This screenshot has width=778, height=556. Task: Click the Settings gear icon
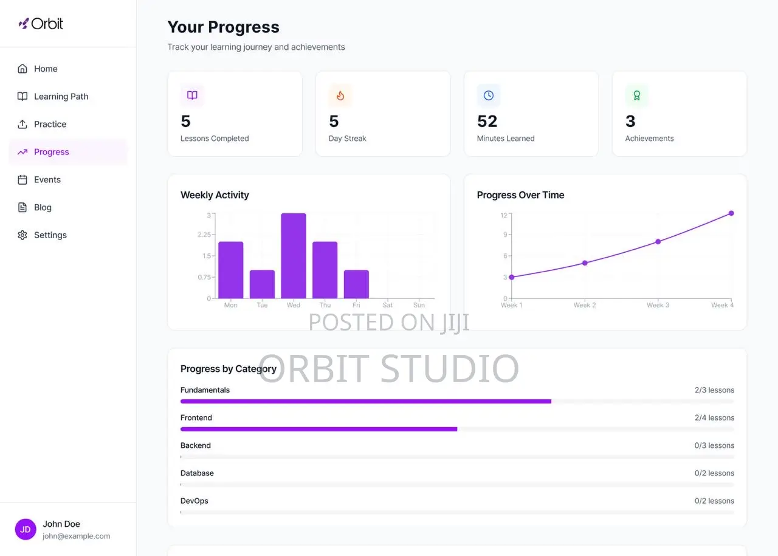(x=22, y=235)
